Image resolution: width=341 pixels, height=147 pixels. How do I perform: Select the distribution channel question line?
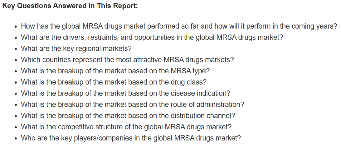click(128, 116)
